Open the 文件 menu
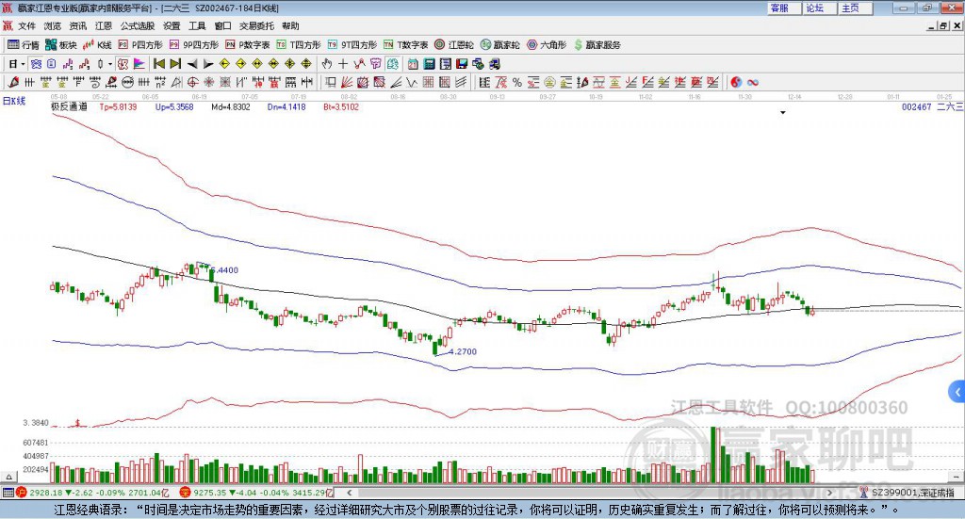The image size is (965, 519). pos(26,25)
